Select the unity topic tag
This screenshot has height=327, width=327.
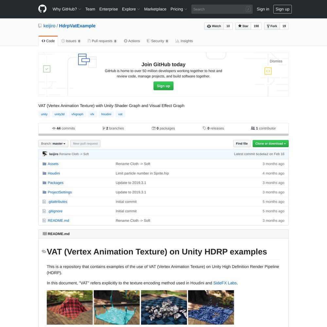44,114
